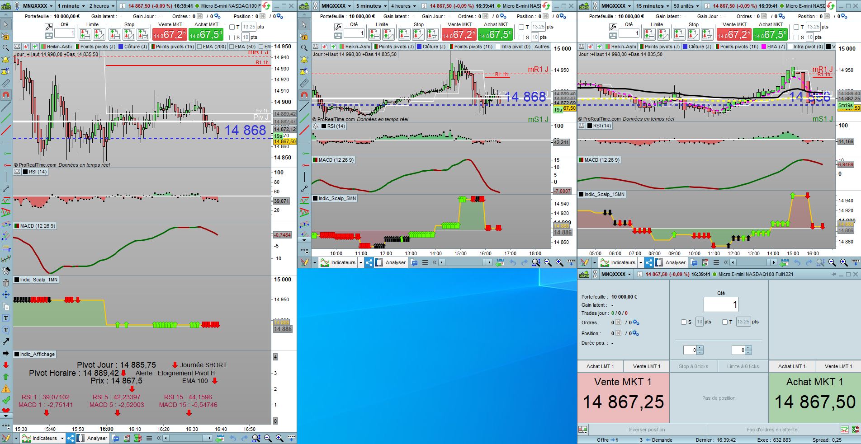Toggle EMA (50) checkbox in 1 minute chart
Screen dimensions: 861x444
point(232,47)
